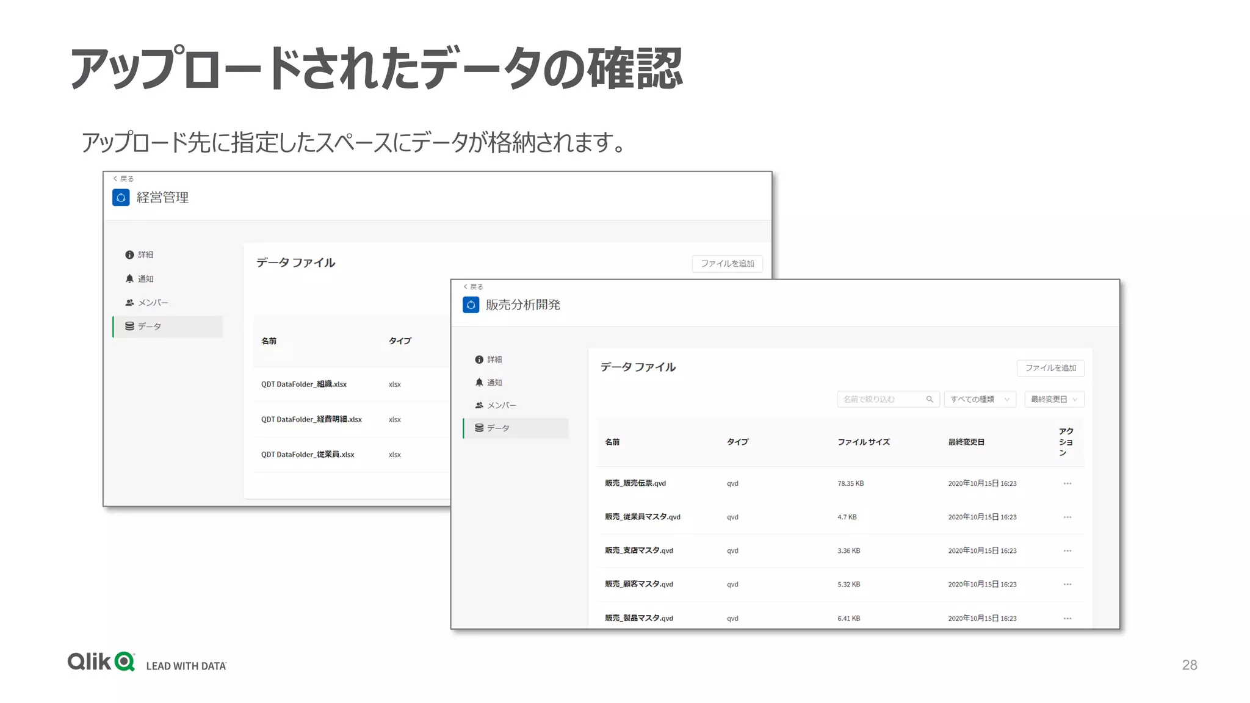1250x703 pixels.
Task: Open the 最終変更日 sort dropdown
Action: point(1054,399)
